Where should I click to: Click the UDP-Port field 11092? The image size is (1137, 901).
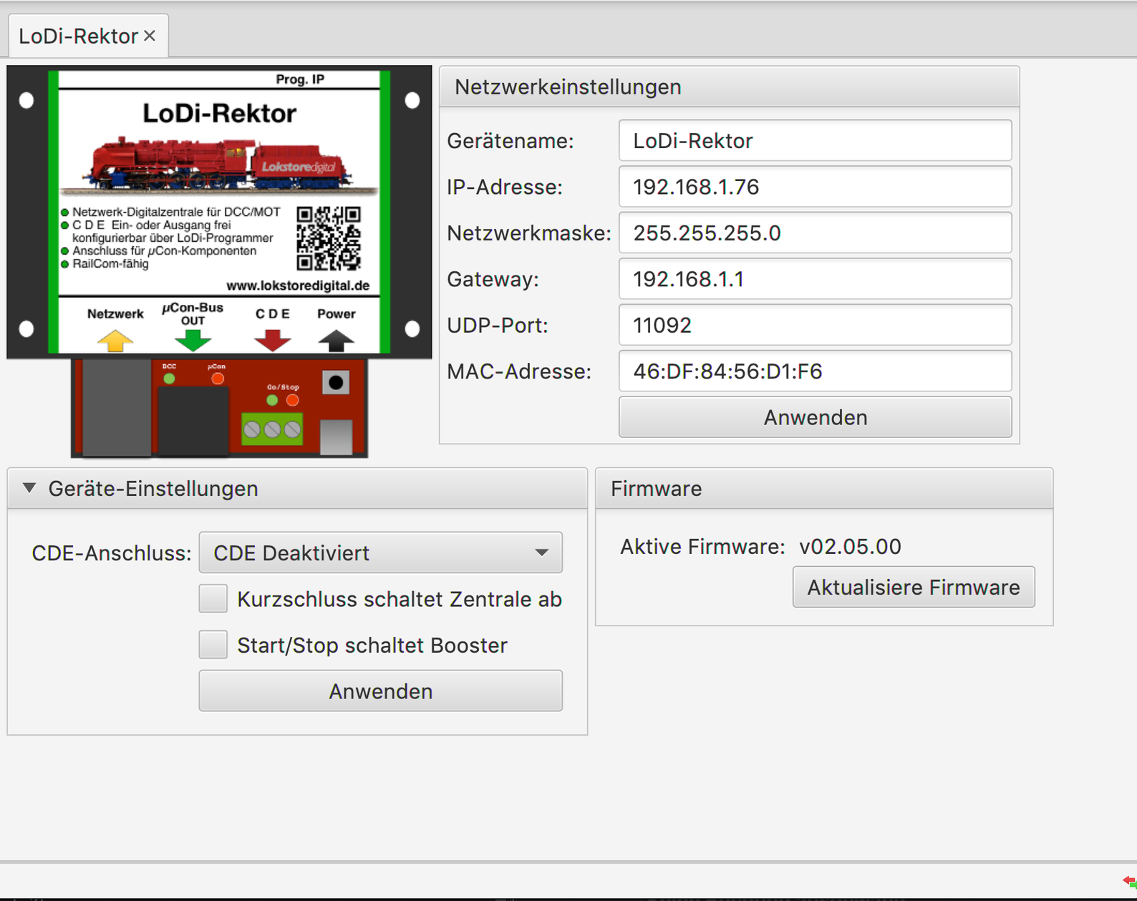tap(815, 326)
